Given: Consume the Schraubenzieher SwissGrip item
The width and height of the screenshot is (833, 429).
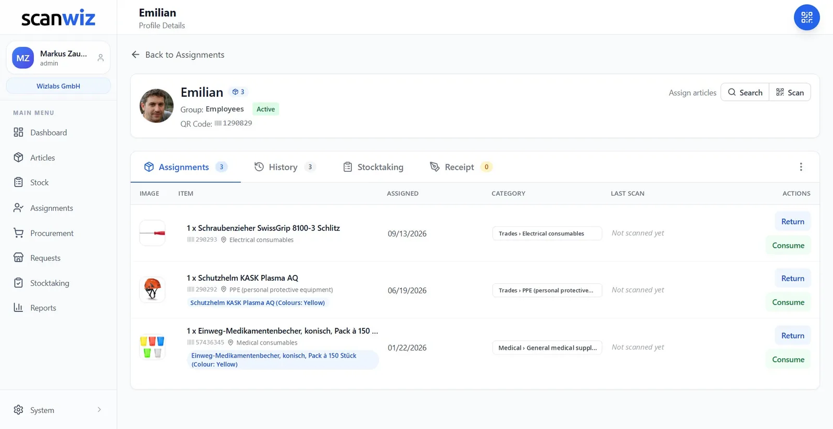Looking at the screenshot, I should (788, 245).
